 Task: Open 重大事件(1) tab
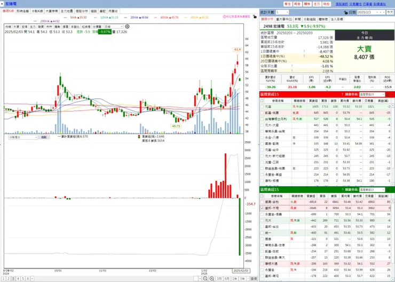pyautogui.click(x=284, y=19)
